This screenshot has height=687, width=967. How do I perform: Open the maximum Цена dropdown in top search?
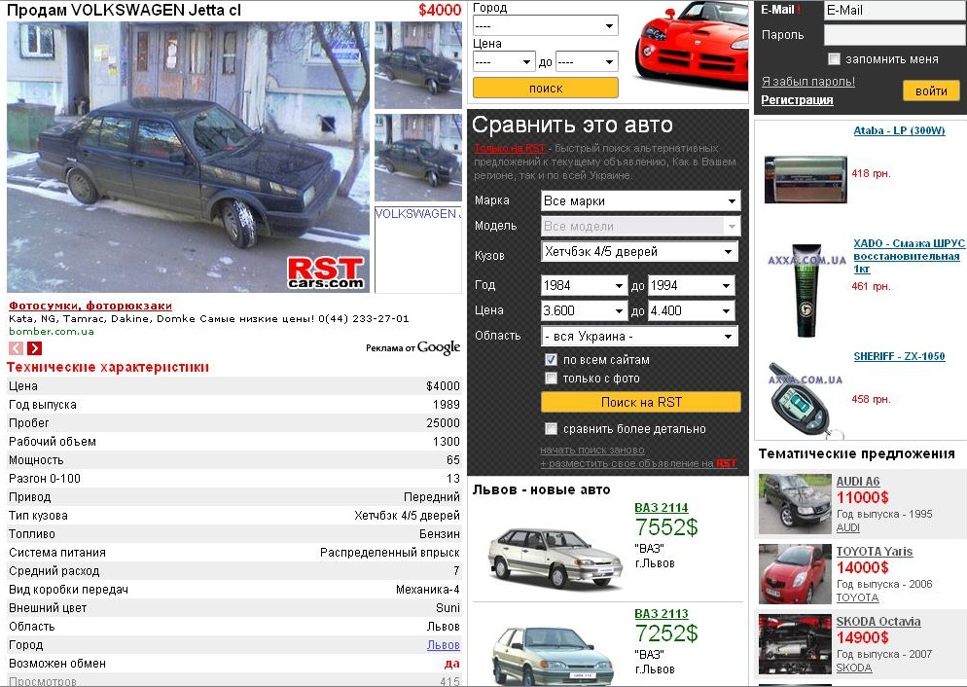click(587, 61)
